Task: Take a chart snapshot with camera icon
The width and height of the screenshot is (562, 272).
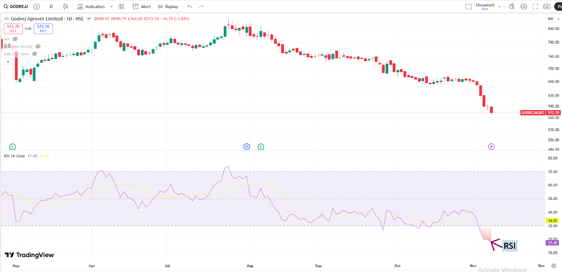Action: [547, 6]
